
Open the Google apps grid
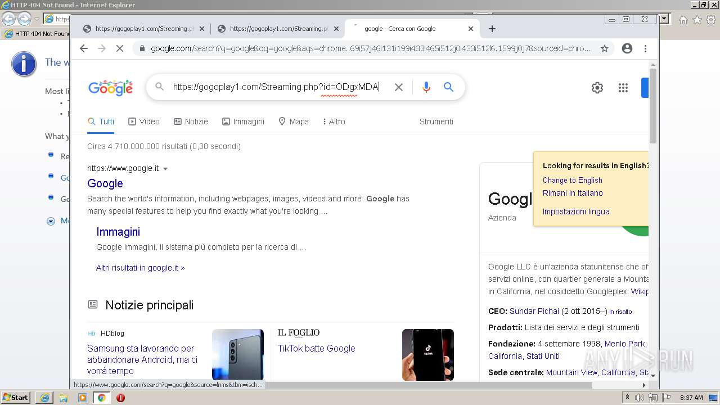pos(623,88)
